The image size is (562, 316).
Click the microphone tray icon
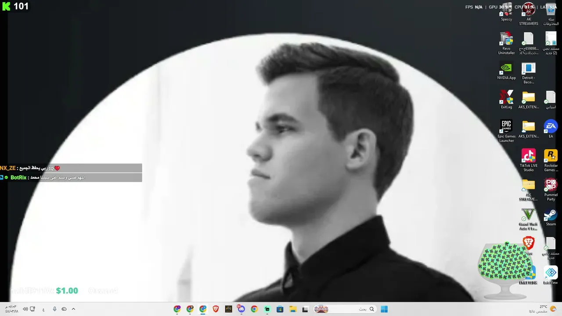pos(54,309)
